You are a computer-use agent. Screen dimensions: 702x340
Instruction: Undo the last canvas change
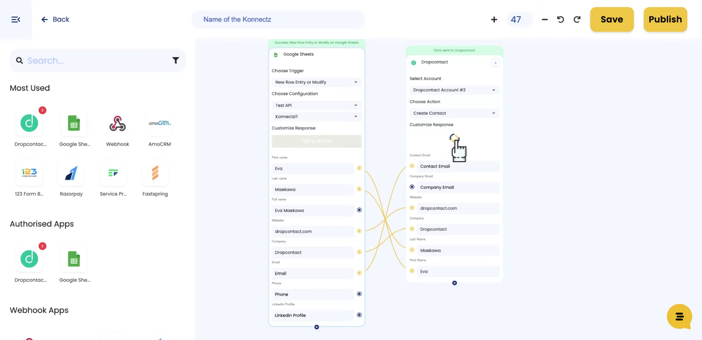point(561,20)
